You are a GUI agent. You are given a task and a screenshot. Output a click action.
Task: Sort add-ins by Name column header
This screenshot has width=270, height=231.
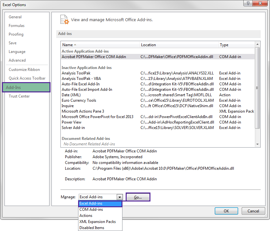pos(100,45)
